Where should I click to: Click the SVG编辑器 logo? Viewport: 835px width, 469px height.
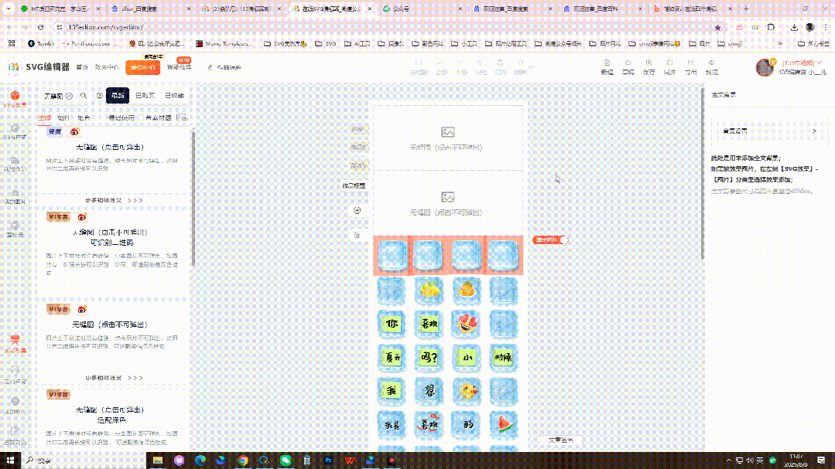pyautogui.click(x=39, y=67)
